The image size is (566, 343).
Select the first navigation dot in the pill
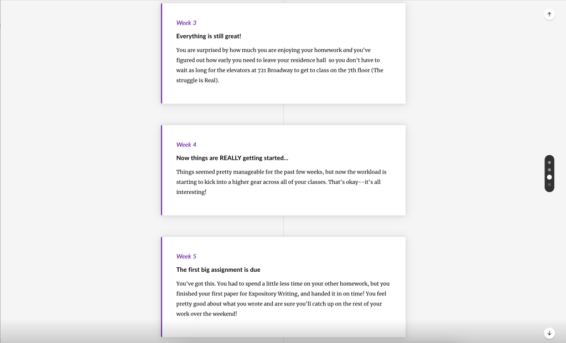point(549,162)
